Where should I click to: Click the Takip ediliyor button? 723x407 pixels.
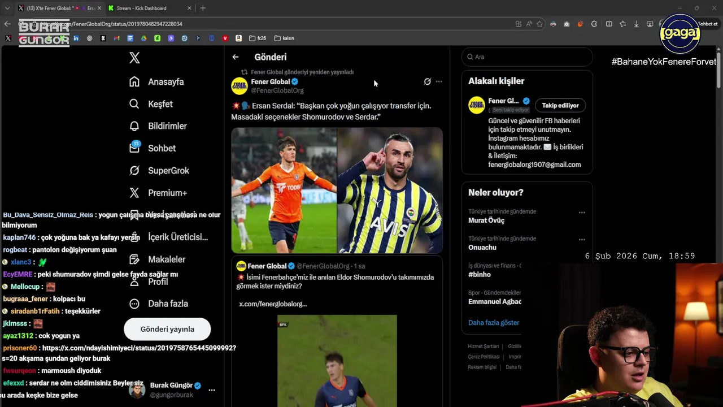560,105
